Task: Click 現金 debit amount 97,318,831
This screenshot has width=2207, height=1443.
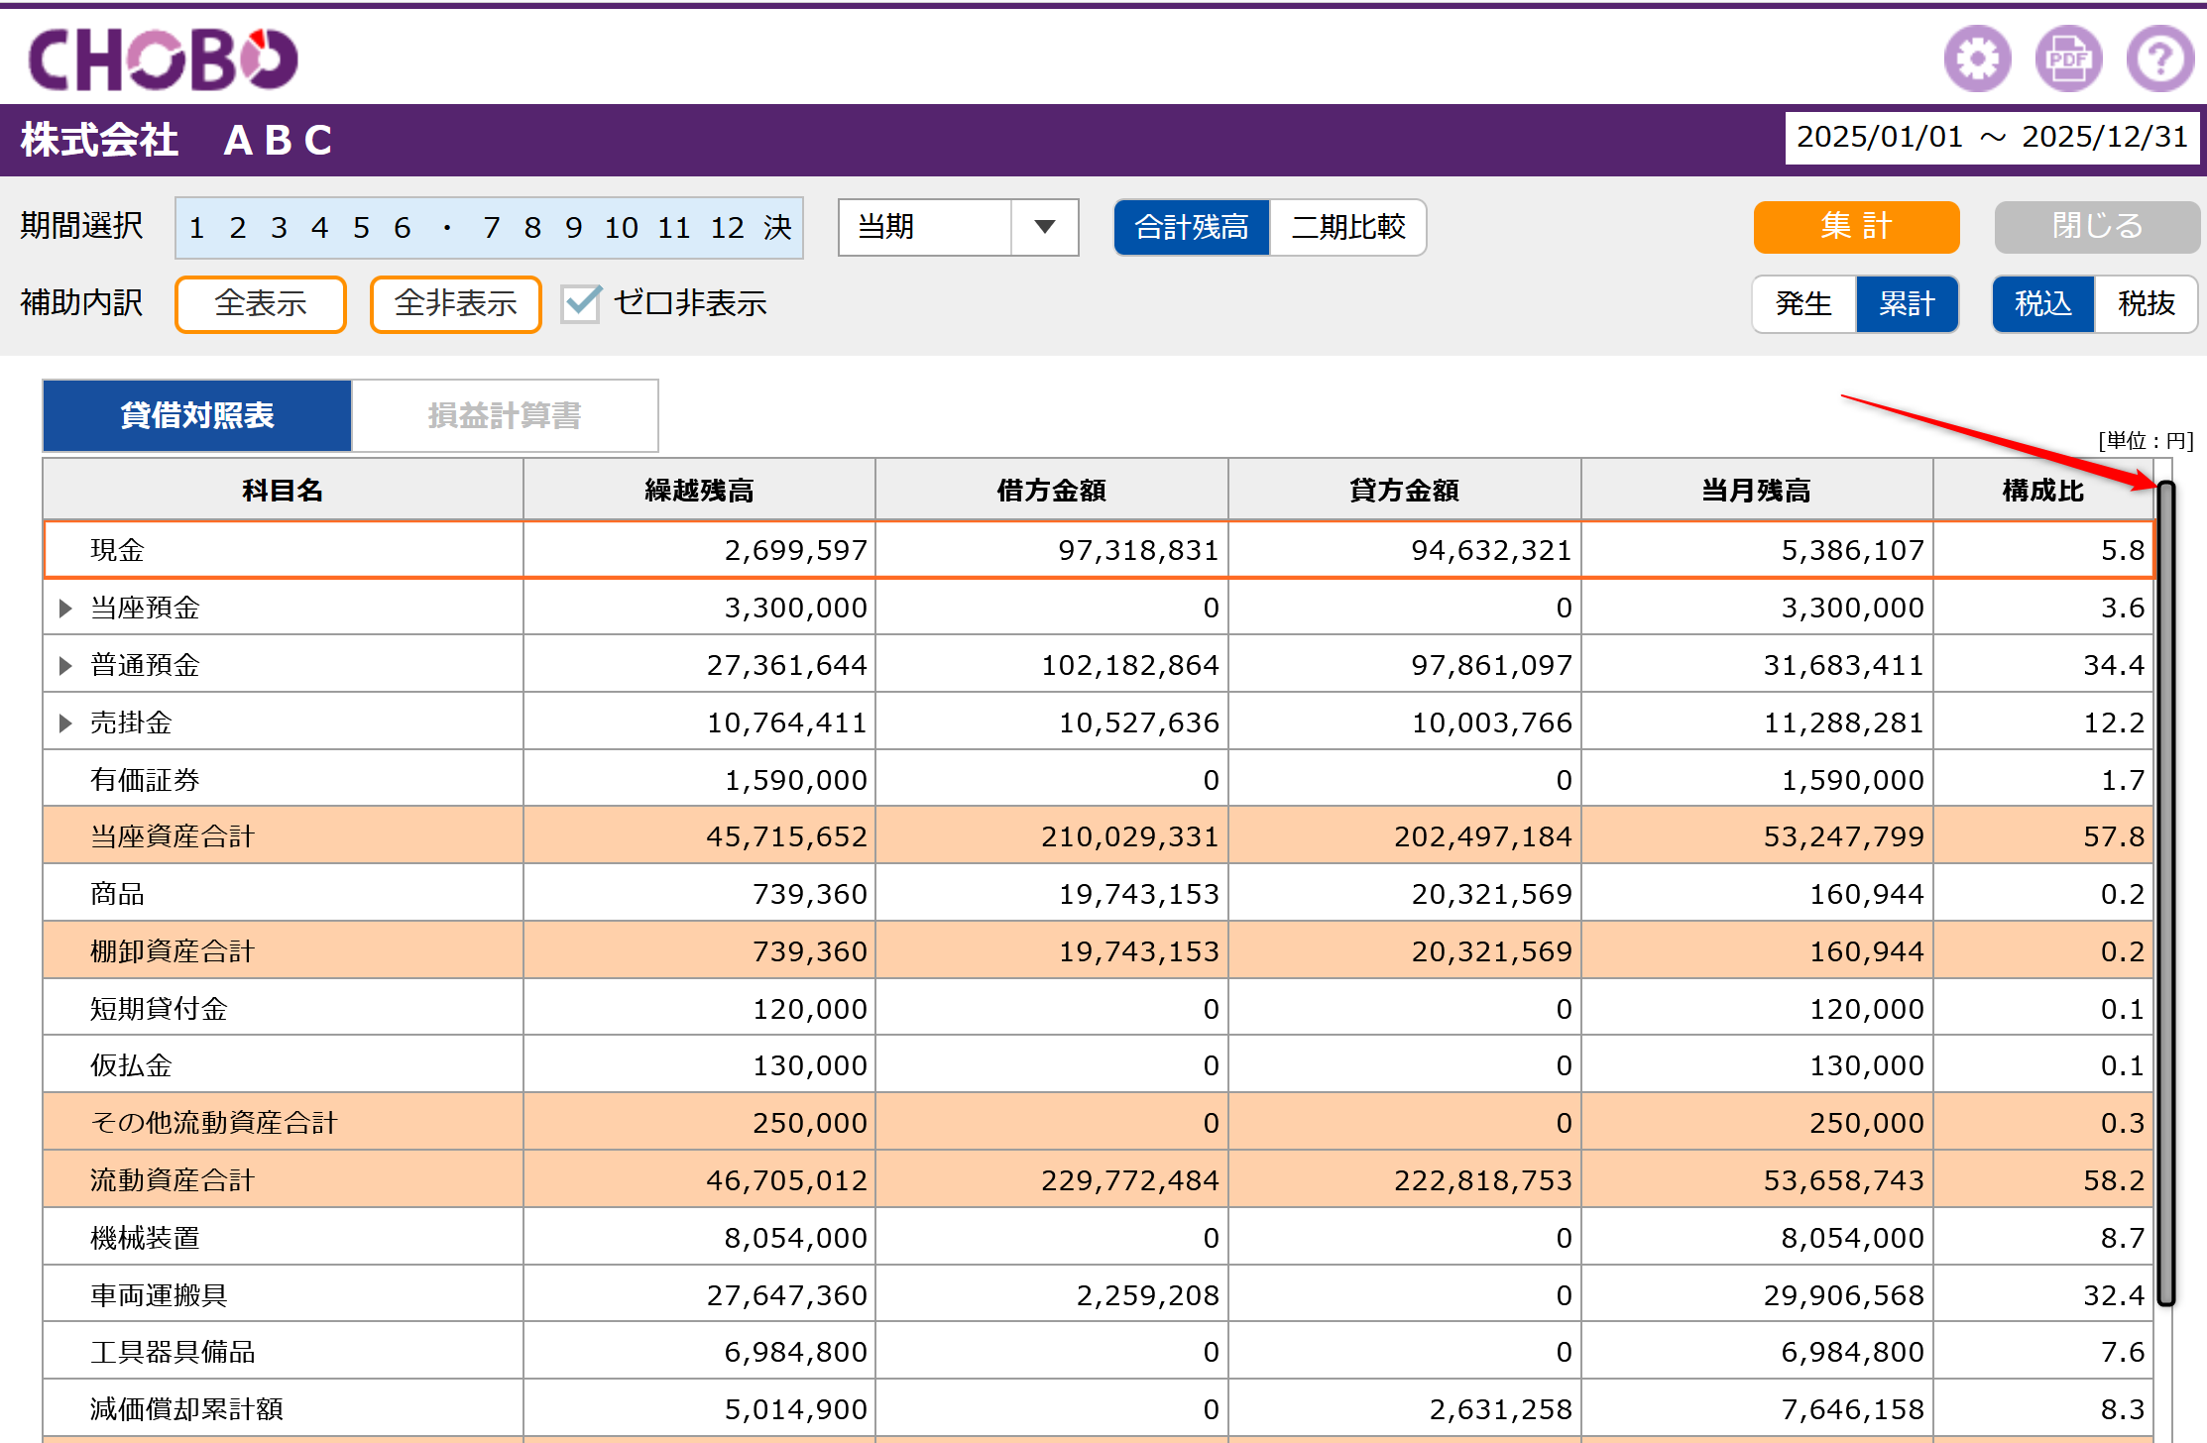Action: (x=1138, y=550)
